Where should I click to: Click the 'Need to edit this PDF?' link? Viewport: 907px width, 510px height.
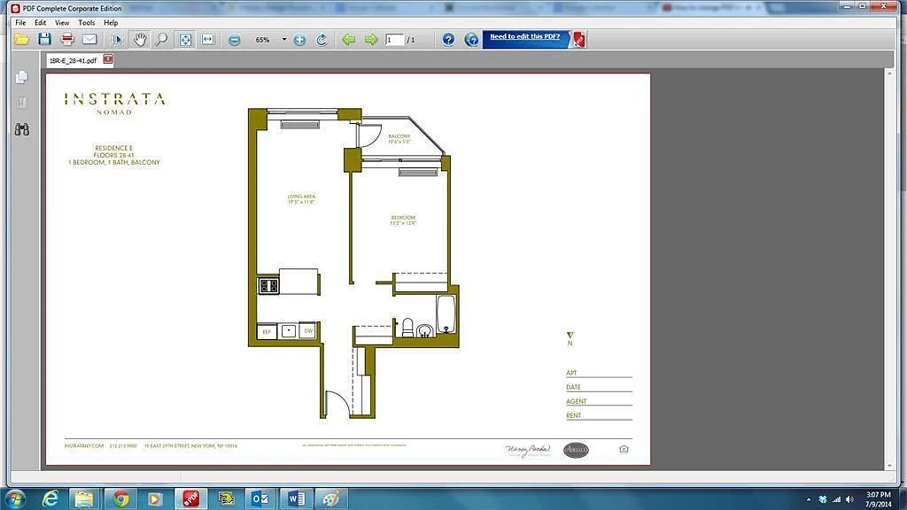524,37
